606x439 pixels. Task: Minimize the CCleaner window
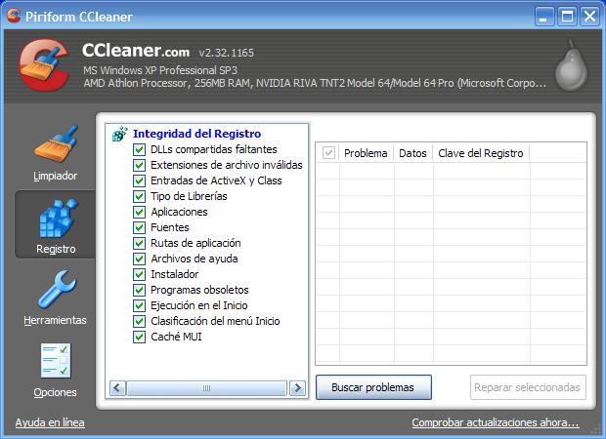point(544,17)
